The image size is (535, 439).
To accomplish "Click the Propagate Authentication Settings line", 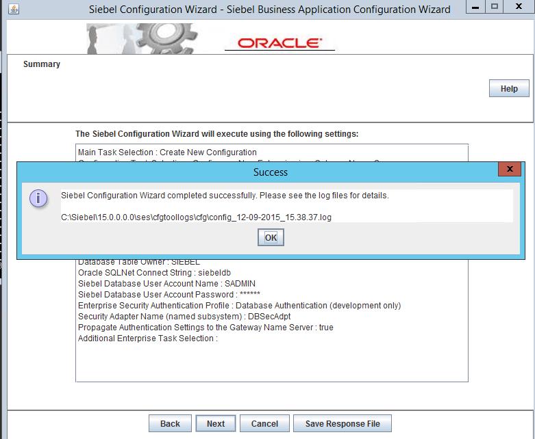I will point(206,328).
